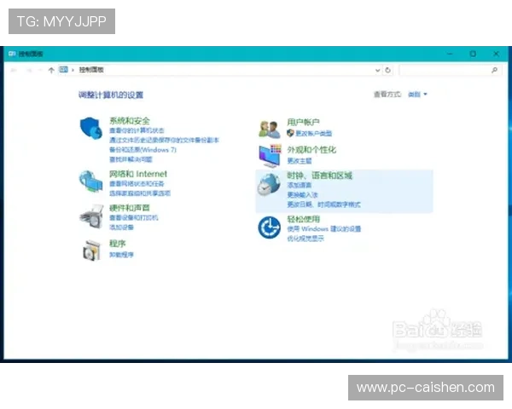Click 查找并解决问题 link
512x409 pixels.
coord(131,159)
